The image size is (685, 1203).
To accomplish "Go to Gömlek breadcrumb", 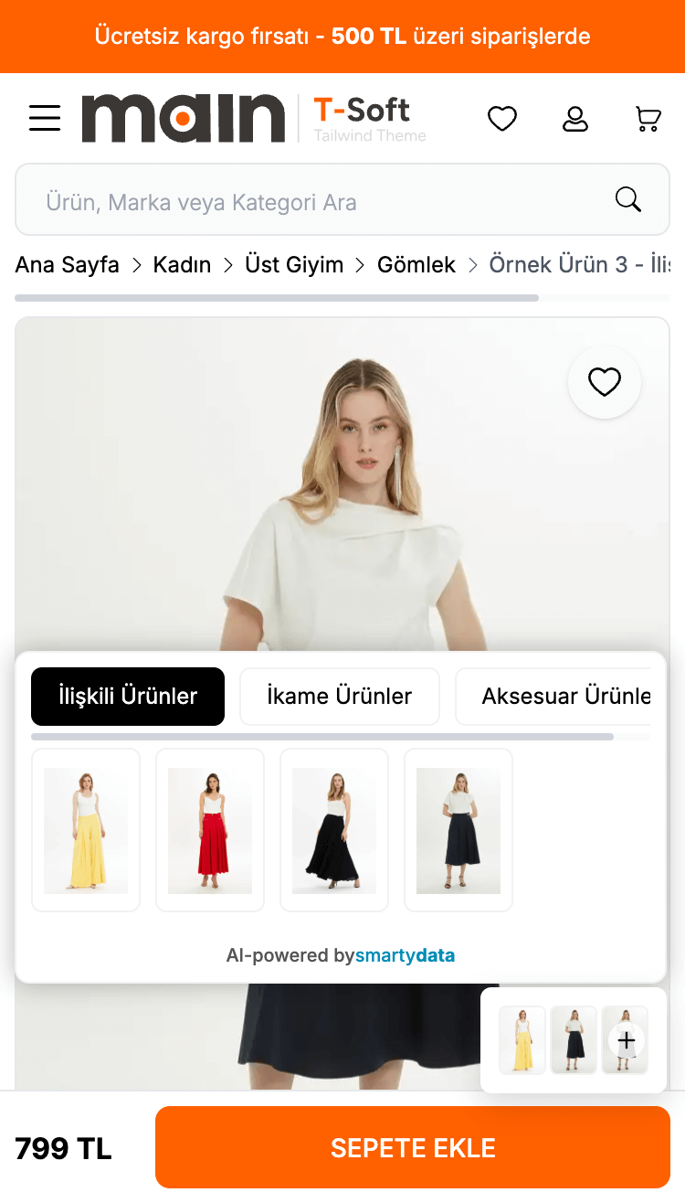I will tap(416, 265).
